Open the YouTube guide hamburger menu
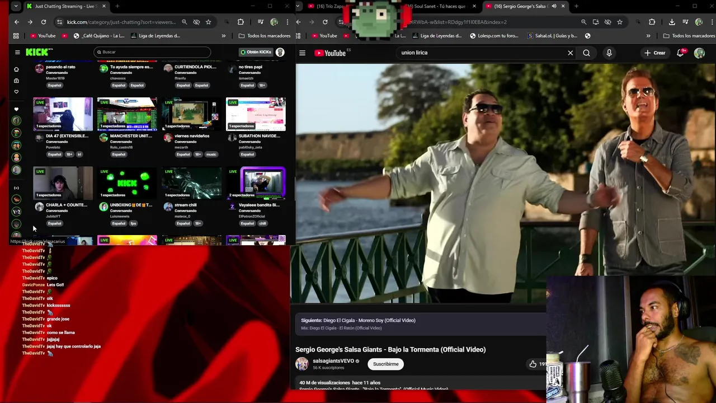The width and height of the screenshot is (716, 403). pyautogui.click(x=302, y=53)
